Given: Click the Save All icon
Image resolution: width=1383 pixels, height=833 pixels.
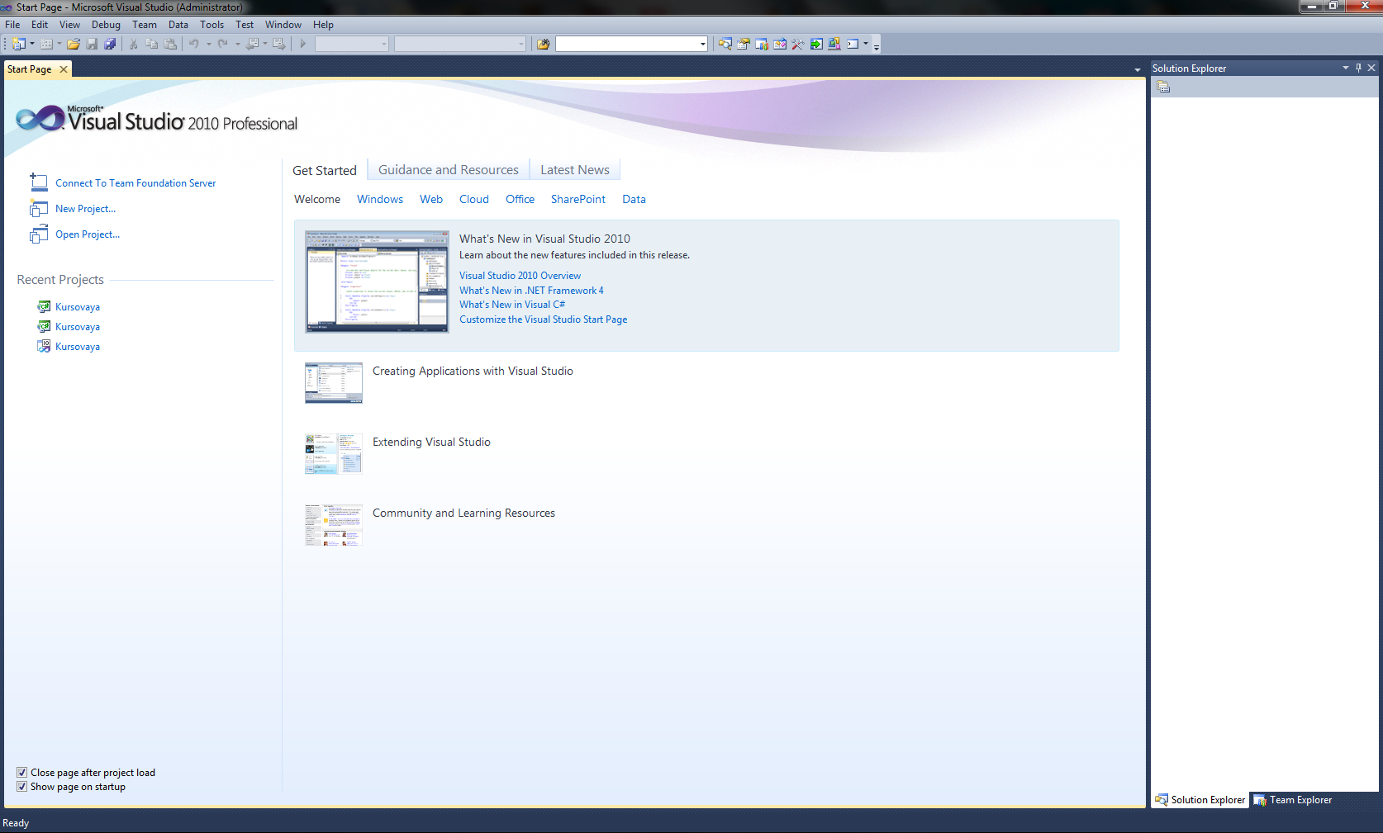Looking at the screenshot, I should tap(110, 44).
